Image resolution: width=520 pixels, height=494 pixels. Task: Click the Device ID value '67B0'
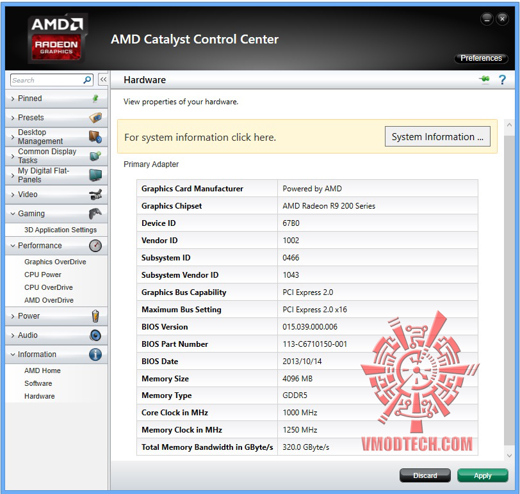(x=291, y=223)
